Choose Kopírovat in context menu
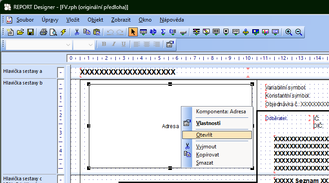Image resolution: width=329 pixels, height=183 pixels. click(x=217, y=155)
